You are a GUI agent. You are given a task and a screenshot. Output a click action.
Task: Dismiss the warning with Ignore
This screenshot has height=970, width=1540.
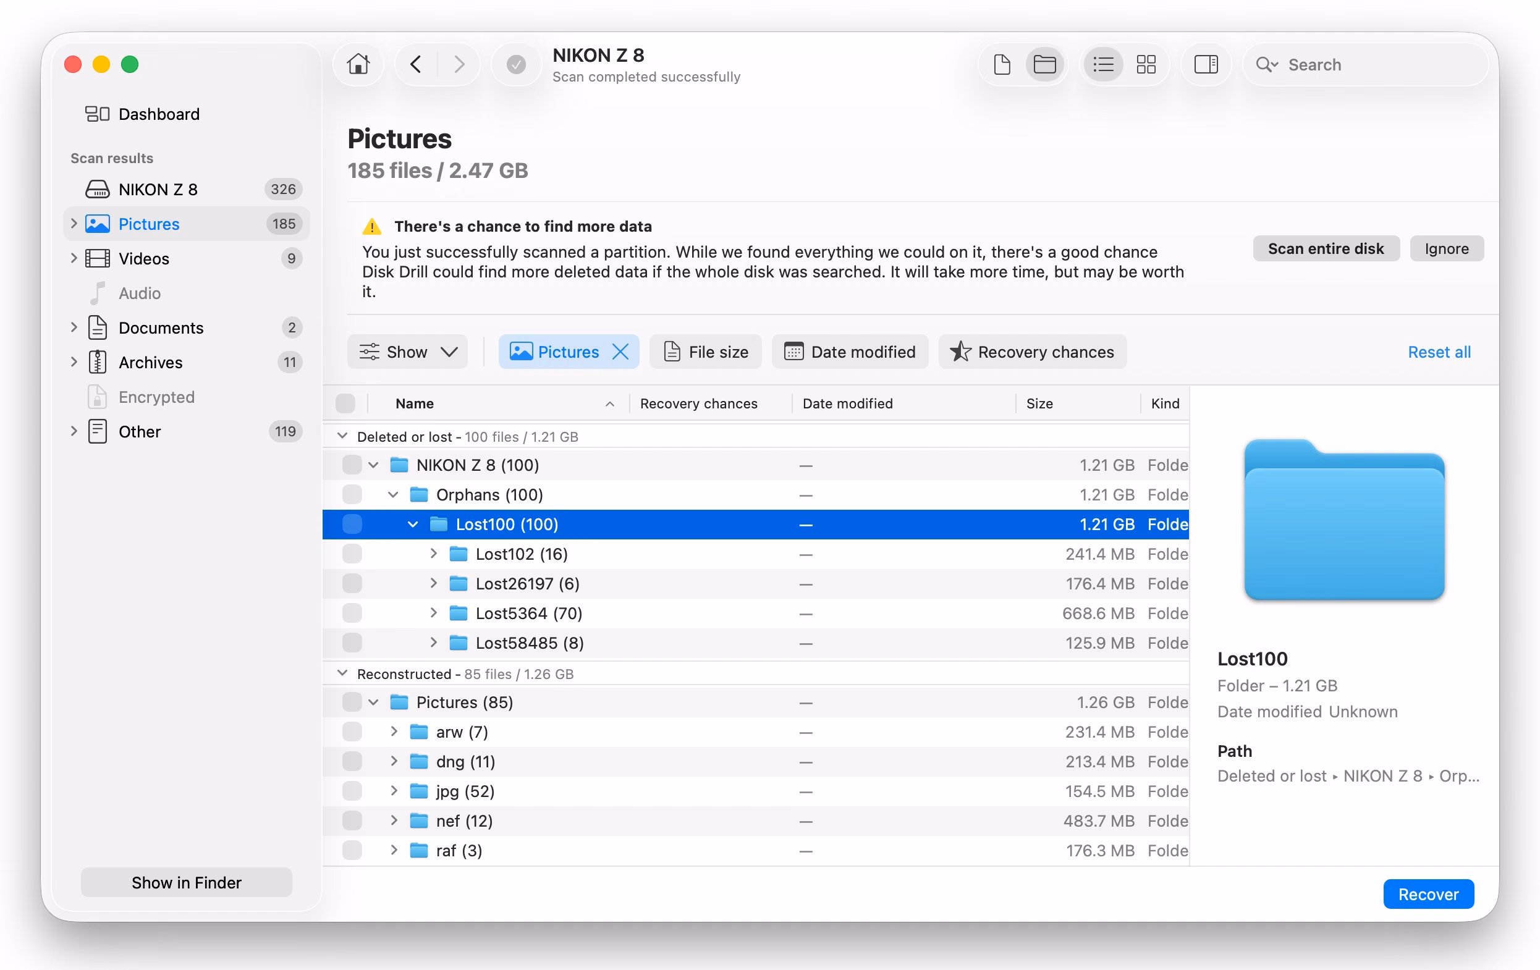coord(1447,248)
